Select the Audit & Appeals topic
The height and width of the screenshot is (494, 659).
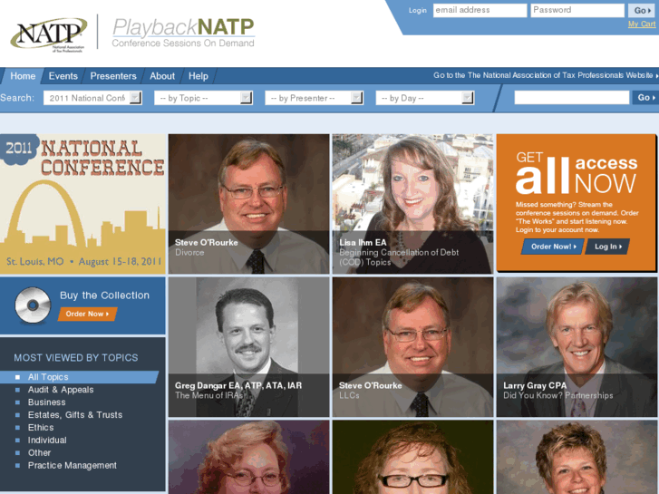[61, 390]
